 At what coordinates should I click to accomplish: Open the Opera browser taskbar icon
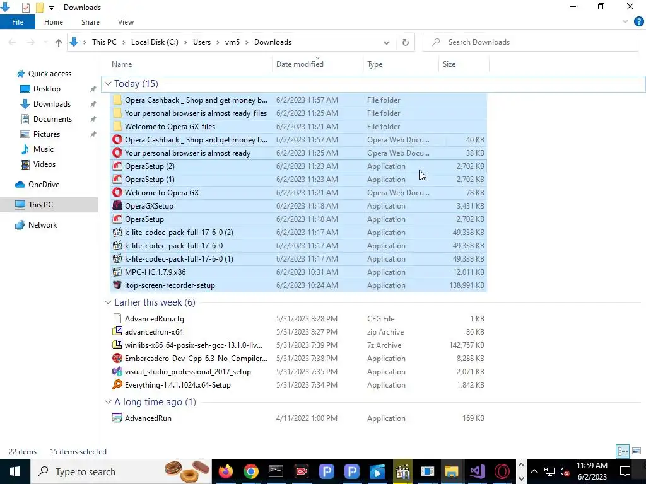tap(502, 471)
